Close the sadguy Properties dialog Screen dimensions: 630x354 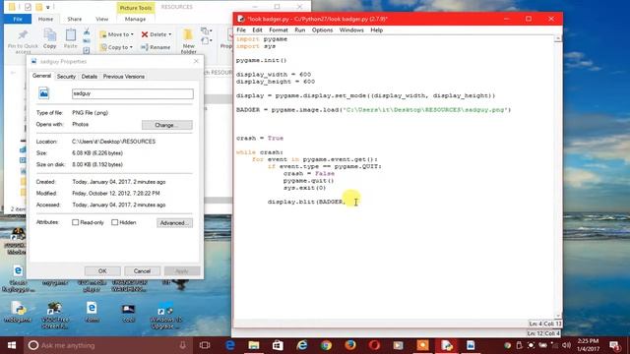click(196, 61)
